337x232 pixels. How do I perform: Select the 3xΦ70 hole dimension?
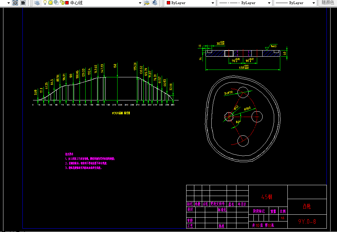click(228, 93)
